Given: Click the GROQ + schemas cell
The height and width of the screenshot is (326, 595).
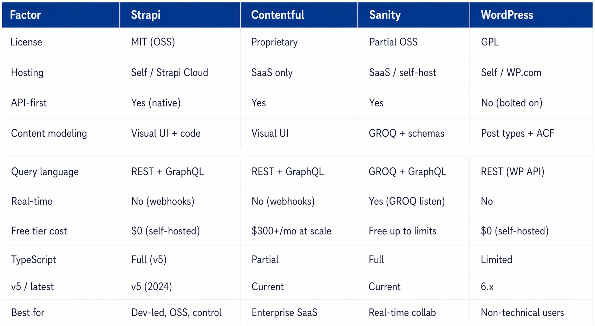Looking at the screenshot, I should (x=406, y=133).
